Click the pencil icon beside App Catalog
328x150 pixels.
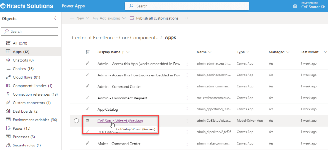click(88, 109)
